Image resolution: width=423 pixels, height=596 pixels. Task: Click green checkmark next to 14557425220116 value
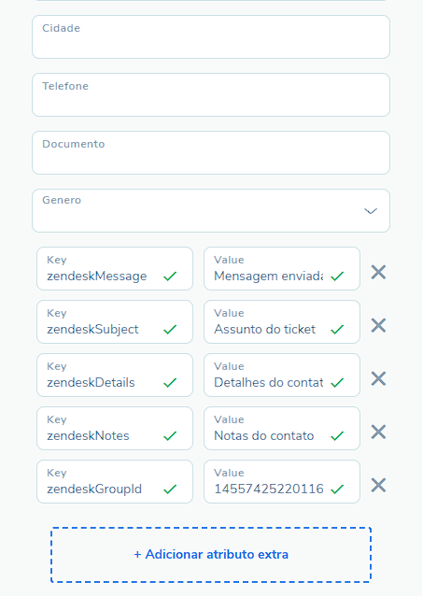(337, 489)
